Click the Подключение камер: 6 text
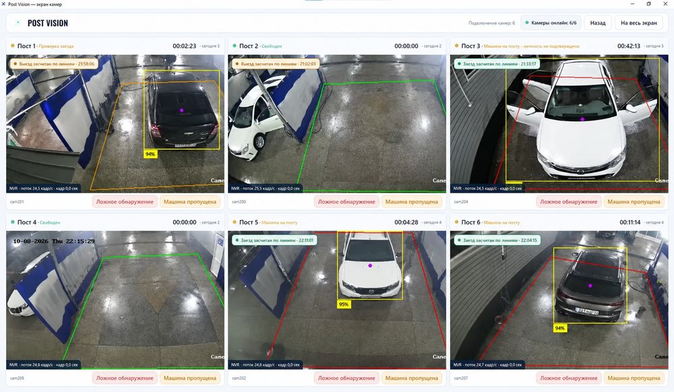 pos(491,23)
